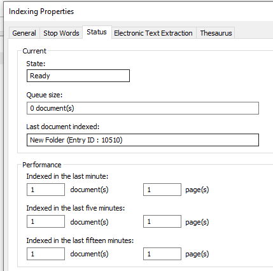This screenshot has height=271, width=273.
Task: Select the Status tab
Action: [97, 32]
